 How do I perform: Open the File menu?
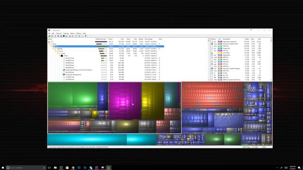[x=49, y=34]
